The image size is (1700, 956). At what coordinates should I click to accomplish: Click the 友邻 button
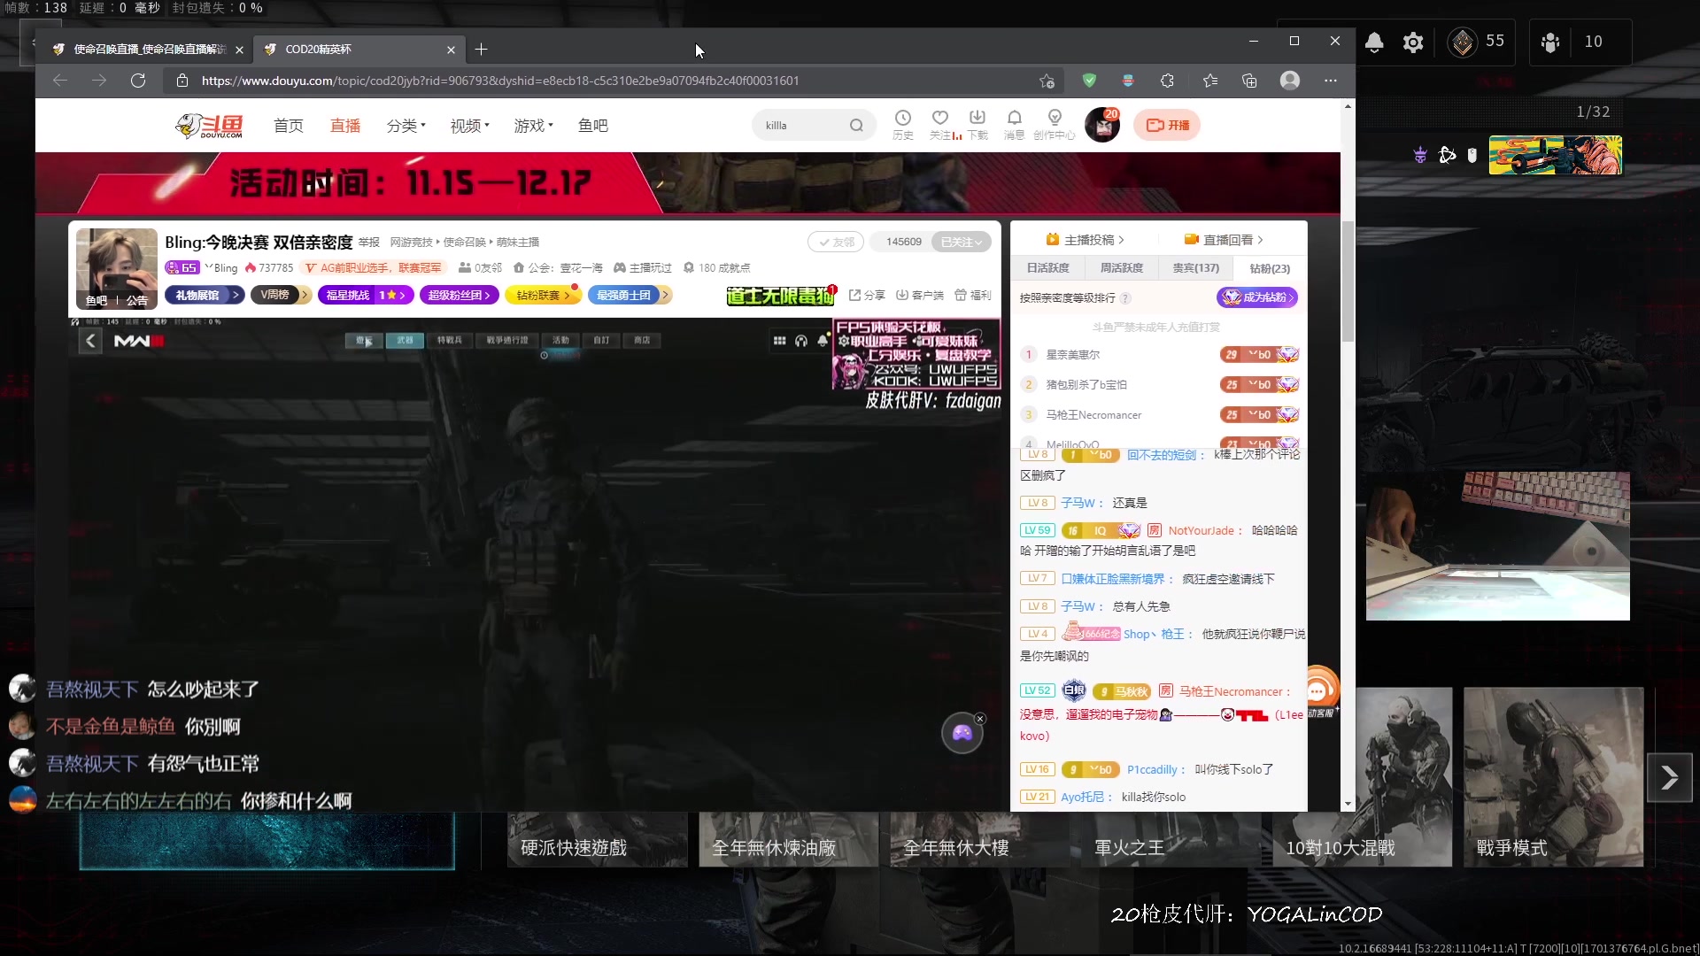835,242
